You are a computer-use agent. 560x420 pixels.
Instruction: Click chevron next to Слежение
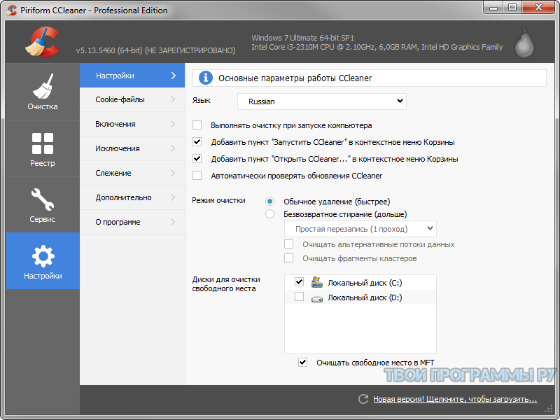tap(173, 173)
